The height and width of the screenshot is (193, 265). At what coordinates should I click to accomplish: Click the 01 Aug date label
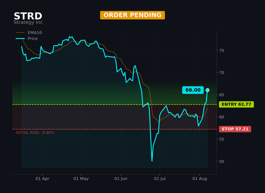(200, 179)
